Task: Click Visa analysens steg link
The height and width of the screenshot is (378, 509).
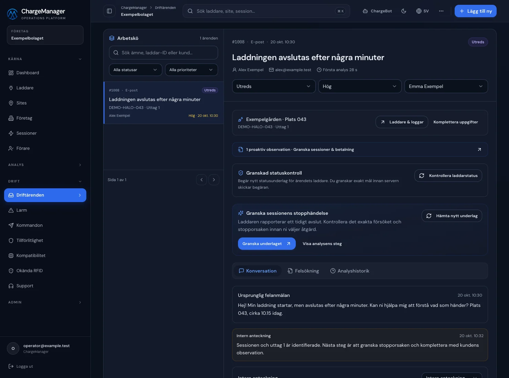Action: (322, 244)
